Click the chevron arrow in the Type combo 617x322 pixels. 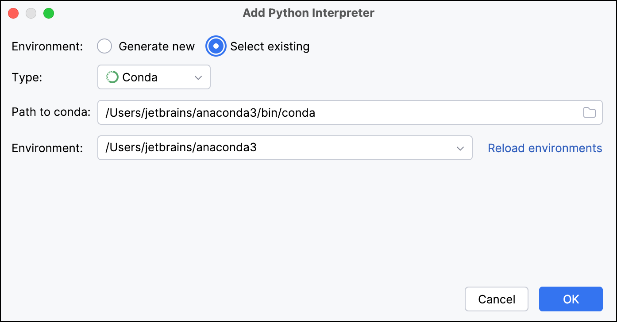[x=198, y=78]
